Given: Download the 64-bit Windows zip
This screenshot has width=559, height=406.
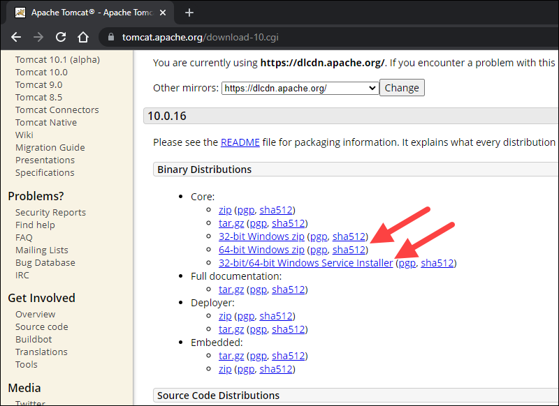Looking at the screenshot, I should pos(261,249).
